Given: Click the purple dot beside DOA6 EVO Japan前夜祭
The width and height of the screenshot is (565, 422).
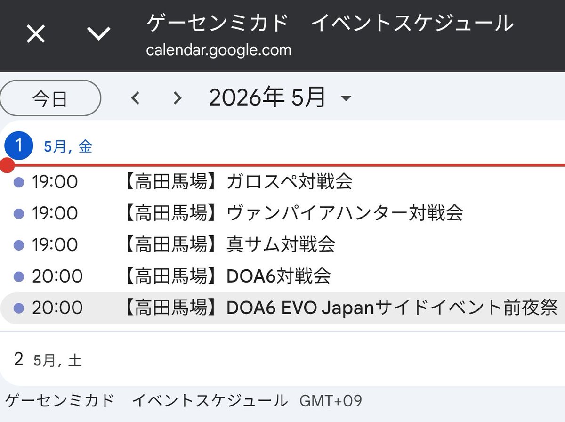Looking at the screenshot, I should click(18, 308).
